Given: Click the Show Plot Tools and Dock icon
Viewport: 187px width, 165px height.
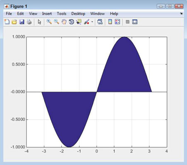Looking at the screenshot, I should pyautogui.click(x=135, y=22).
